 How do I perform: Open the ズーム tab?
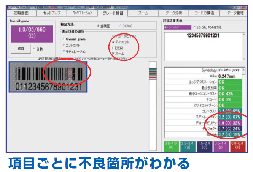pos(143,13)
